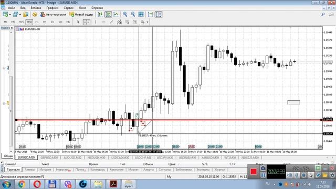Viewport: 336px width, 189px height.
Task: Open the objects/shapes dropdown arrow
Action: point(148,22)
